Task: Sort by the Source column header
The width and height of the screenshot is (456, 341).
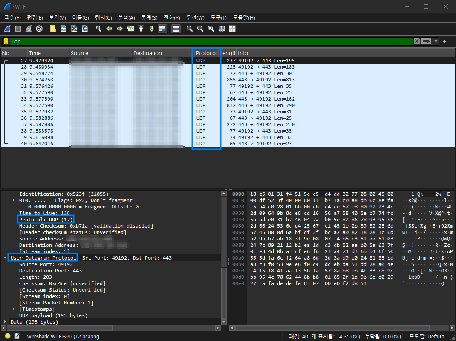Action: [x=100, y=53]
